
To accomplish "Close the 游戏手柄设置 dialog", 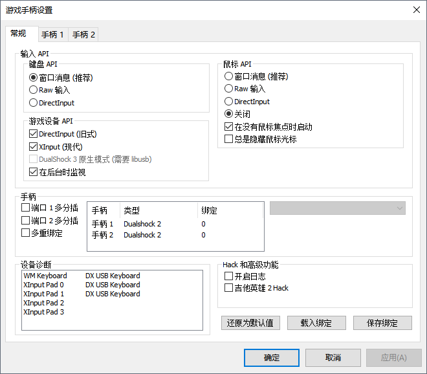I will coord(416,10).
